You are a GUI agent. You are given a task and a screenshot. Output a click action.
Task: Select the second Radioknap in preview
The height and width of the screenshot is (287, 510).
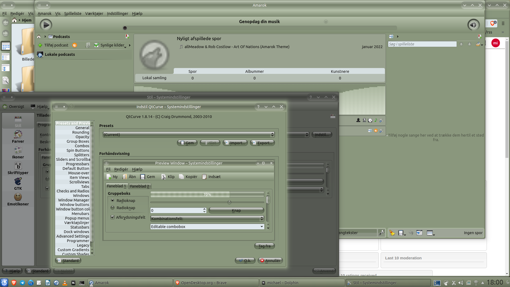pyautogui.click(x=113, y=208)
